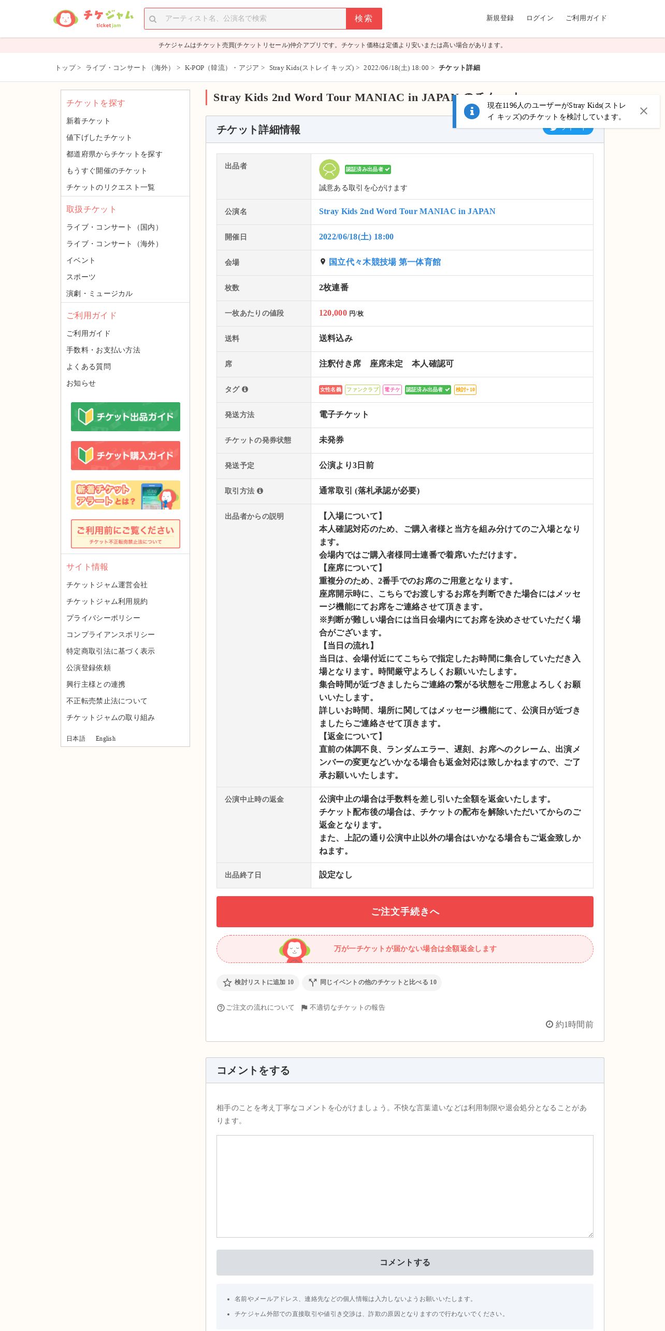Viewport: 665px width, 1331px height.
Task: Open よくある質問 page
Action: pyautogui.click(x=89, y=366)
